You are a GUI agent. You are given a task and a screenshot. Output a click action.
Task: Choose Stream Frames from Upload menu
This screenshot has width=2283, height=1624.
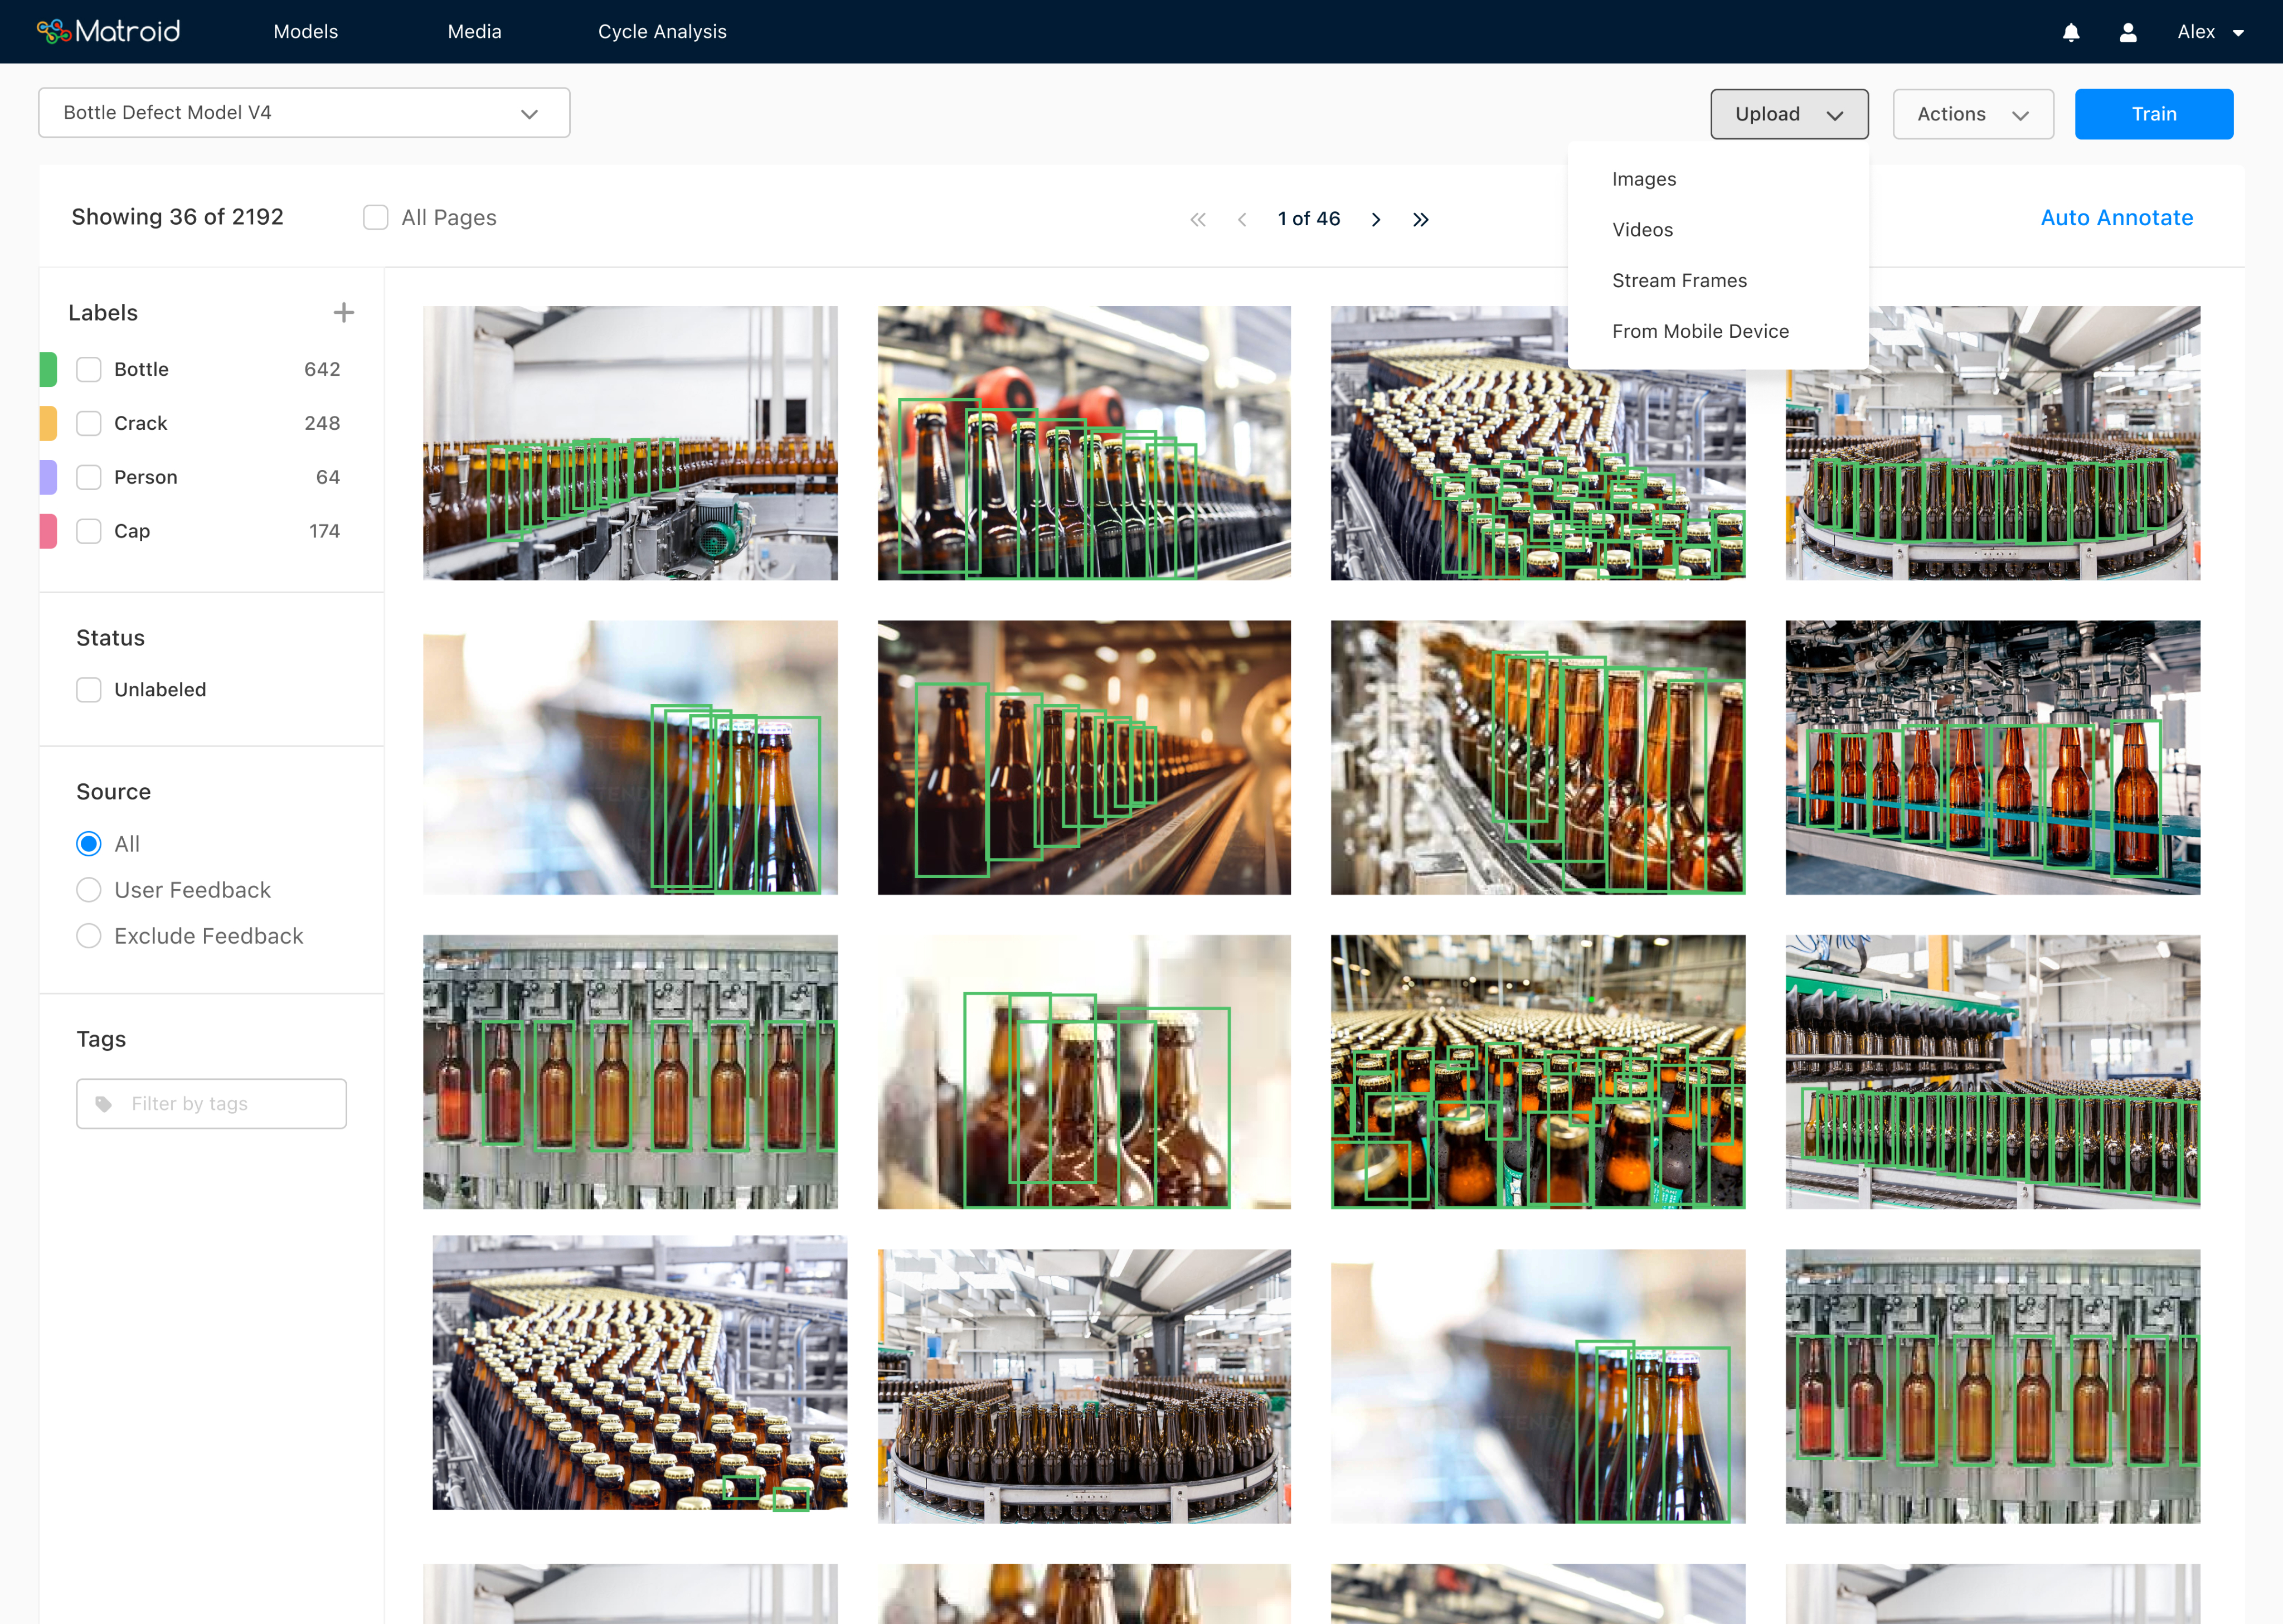tap(1679, 281)
